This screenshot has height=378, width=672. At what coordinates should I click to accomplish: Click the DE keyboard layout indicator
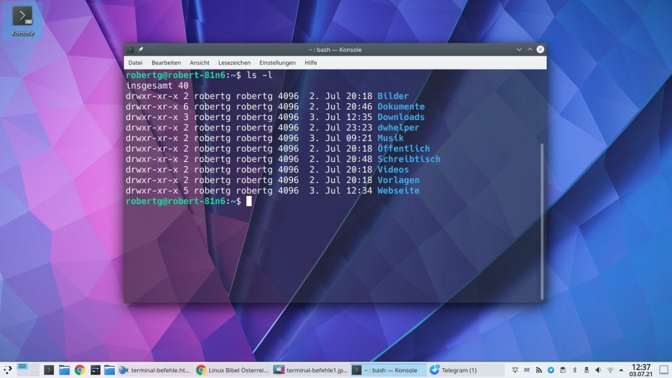tap(527, 370)
